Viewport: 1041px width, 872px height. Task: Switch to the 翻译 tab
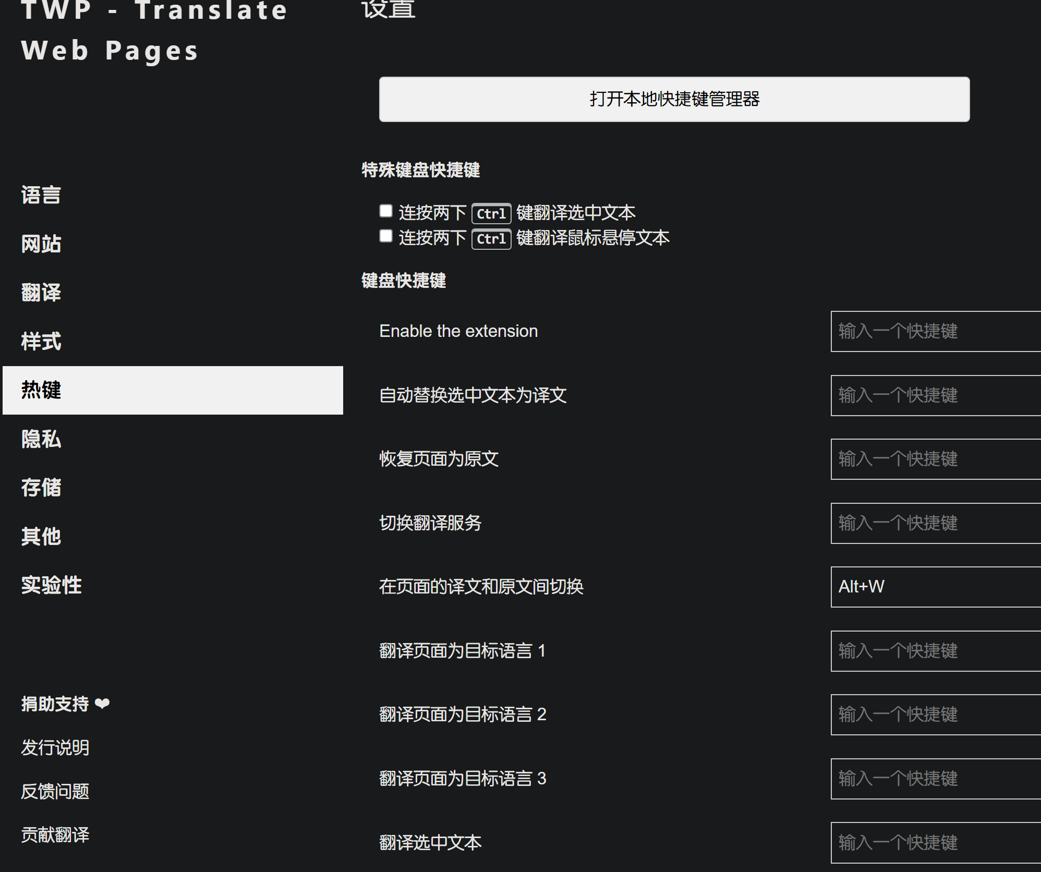click(x=42, y=292)
